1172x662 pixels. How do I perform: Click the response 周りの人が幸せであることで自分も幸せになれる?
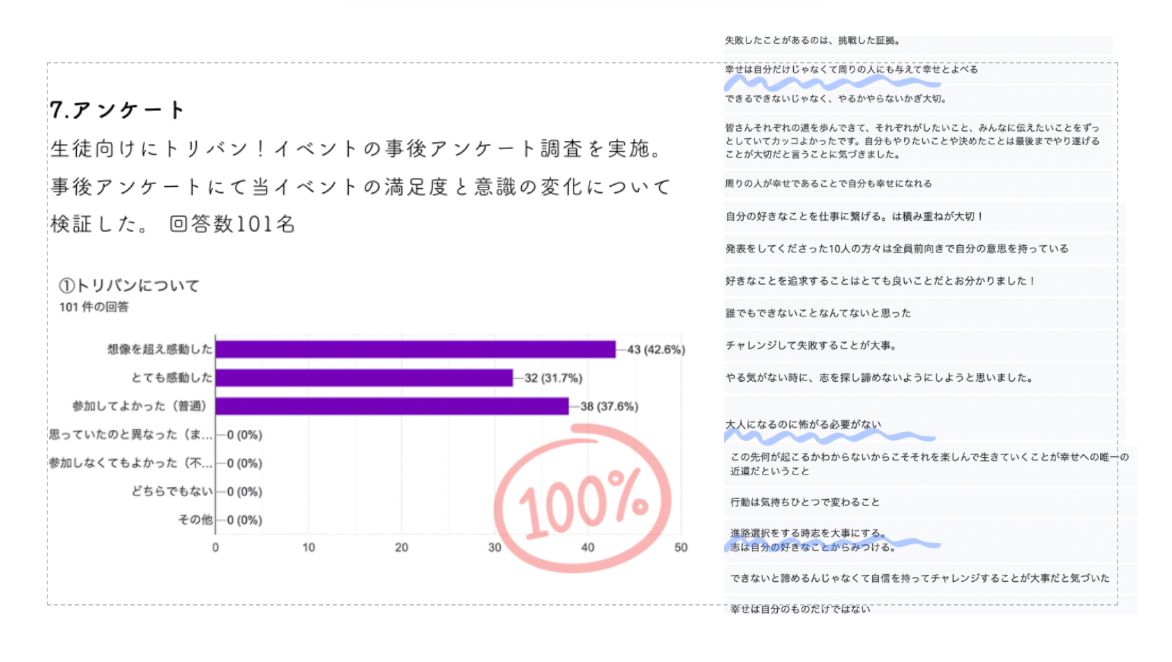(829, 183)
